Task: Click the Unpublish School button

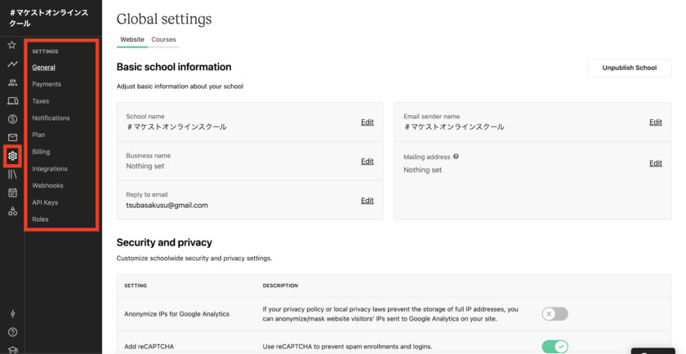Action: [x=629, y=68]
